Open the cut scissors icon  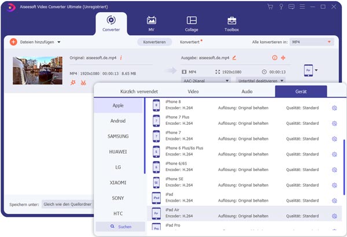[83, 83]
